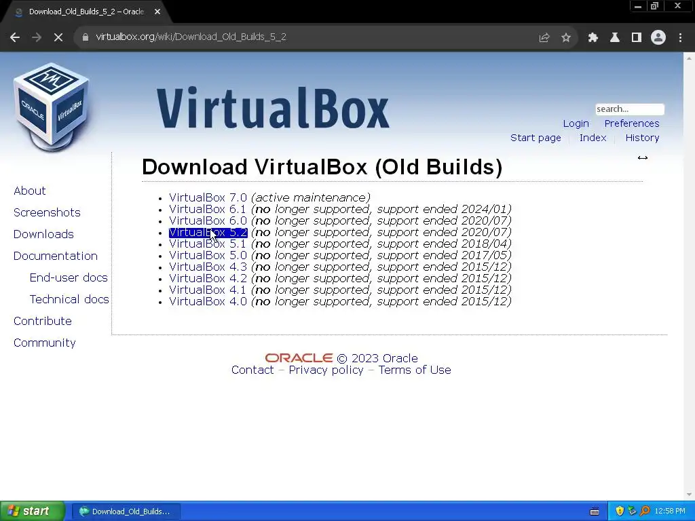Open the Login link

coord(576,123)
